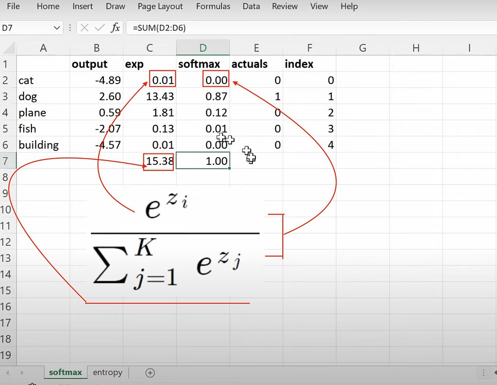Select the softmax sheet tab
The width and height of the screenshot is (497, 385).
[65, 372]
